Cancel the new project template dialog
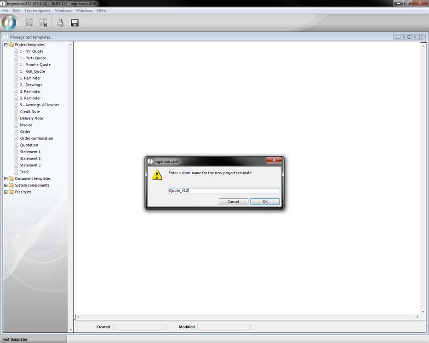Viewport: 429px width, 343px height. click(x=233, y=202)
